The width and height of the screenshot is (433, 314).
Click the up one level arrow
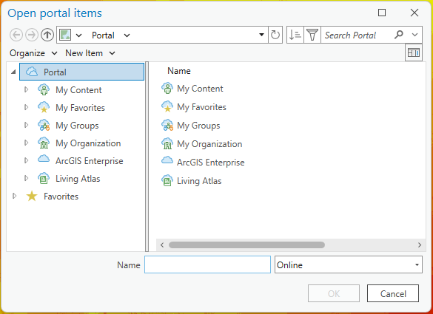click(x=47, y=35)
